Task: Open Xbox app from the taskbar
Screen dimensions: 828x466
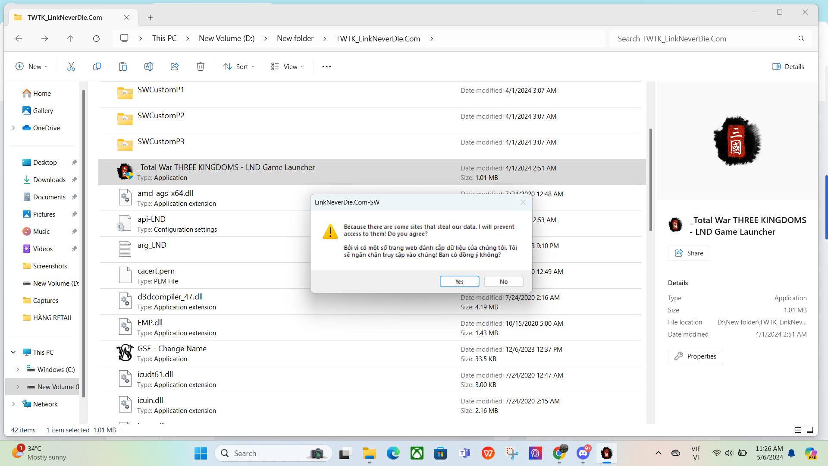Action: point(417,453)
